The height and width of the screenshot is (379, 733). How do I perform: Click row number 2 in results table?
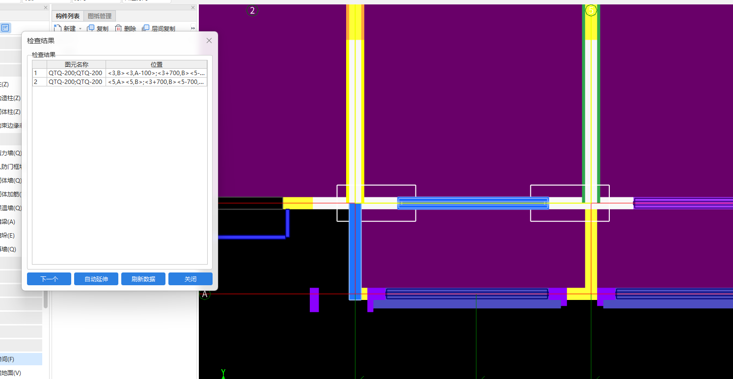click(39, 82)
